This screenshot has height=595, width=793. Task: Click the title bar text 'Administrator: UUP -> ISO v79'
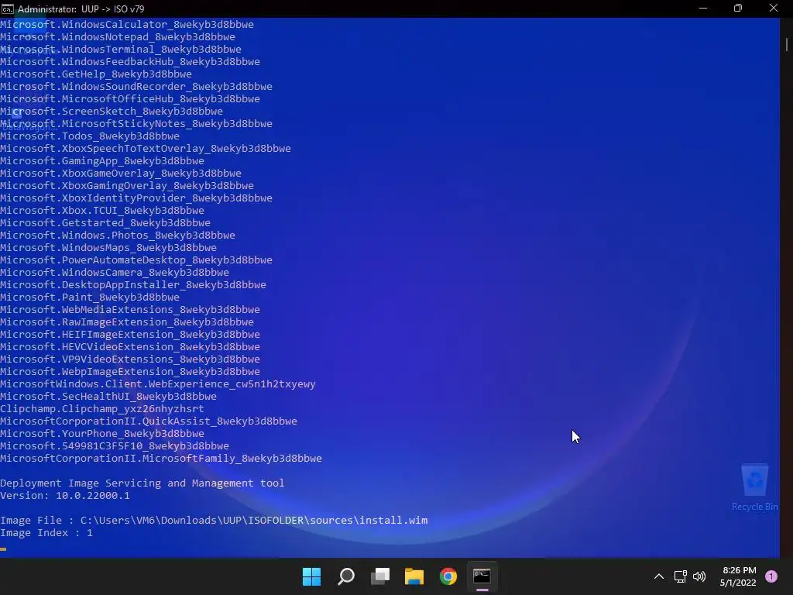[x=81, y=9]
